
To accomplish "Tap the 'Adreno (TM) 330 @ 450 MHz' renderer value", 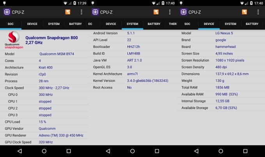I will (x=61, y=135).
